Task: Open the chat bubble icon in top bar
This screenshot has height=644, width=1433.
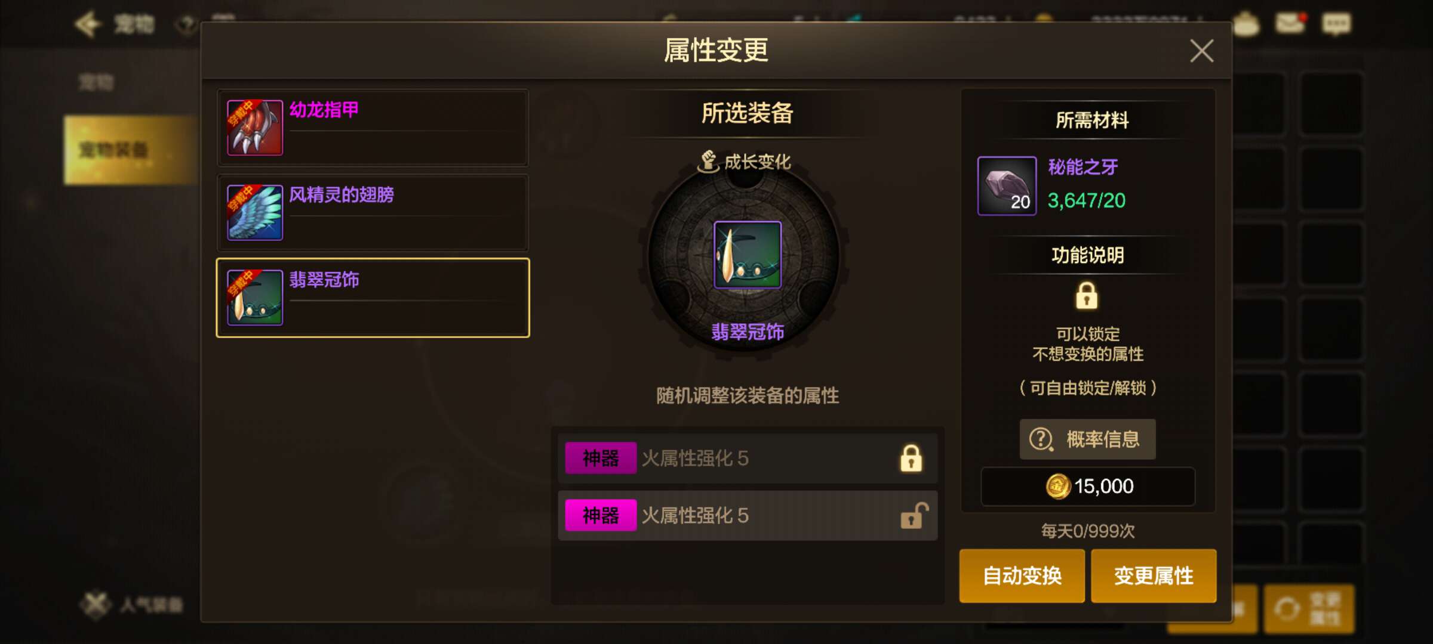Action: (x=1336, y=24)
